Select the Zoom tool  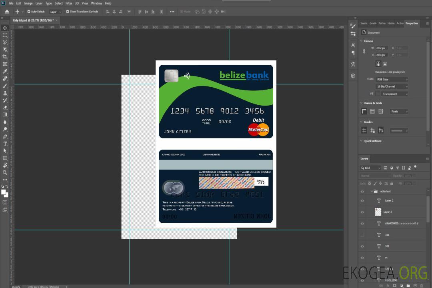(5, 172)
